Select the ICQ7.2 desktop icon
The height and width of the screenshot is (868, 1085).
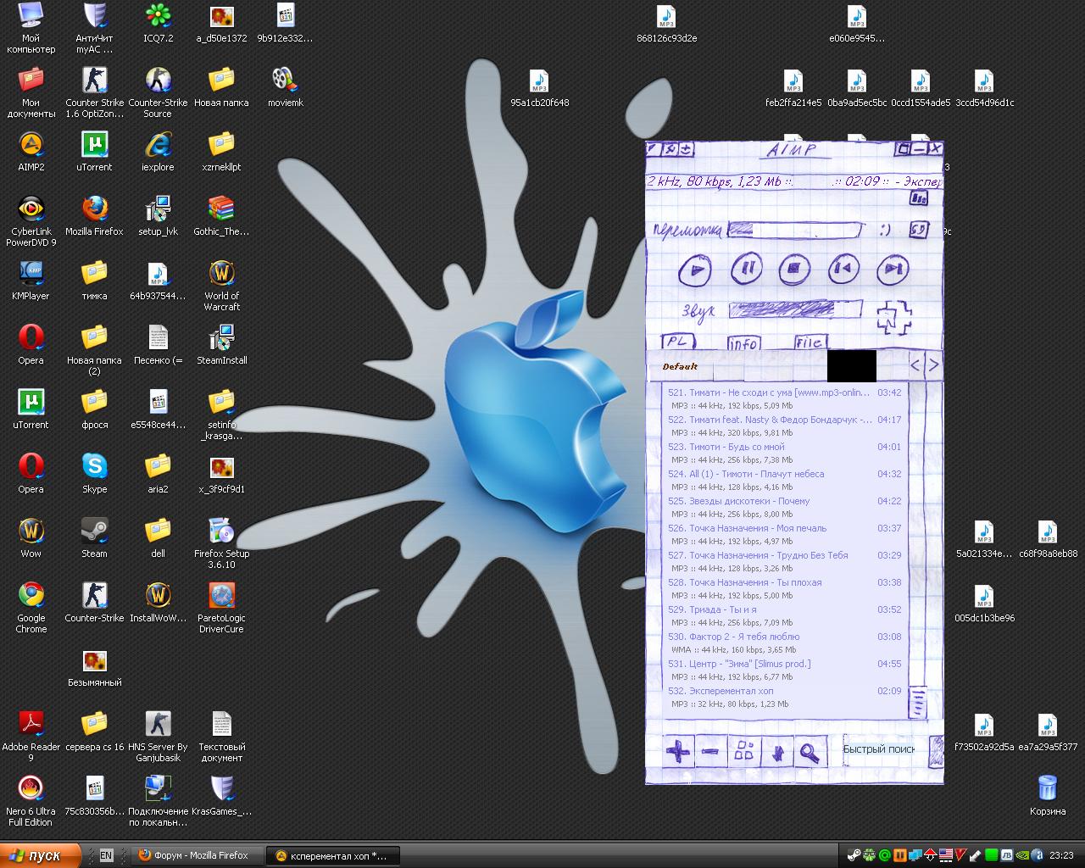[x=158, y=23]
